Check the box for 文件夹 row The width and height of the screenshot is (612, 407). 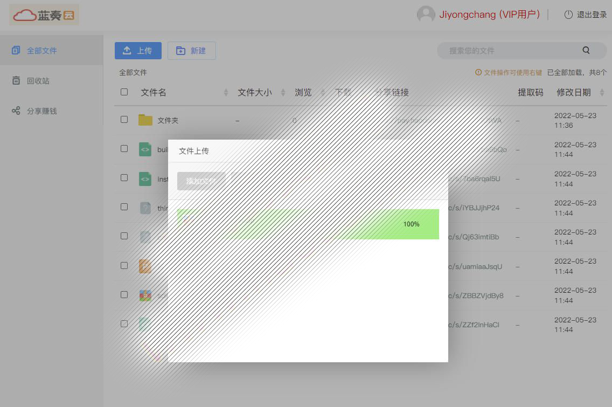(x=124, y=119)
